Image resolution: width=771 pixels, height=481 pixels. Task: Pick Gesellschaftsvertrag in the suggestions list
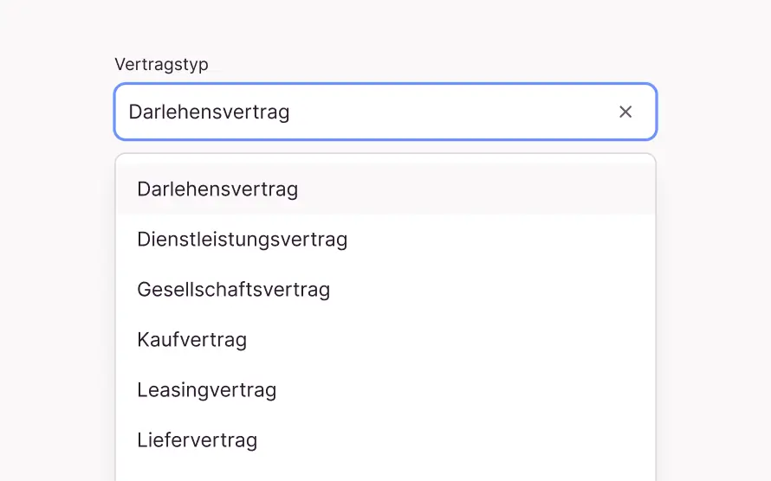click(x=234, y=290)
